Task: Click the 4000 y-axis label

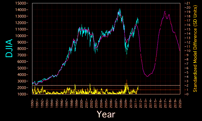Action: [22, 75]
